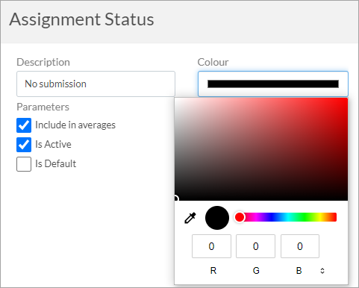Enable the Is Default checkbox
The image size is (359, 288).
click(24, 164)
